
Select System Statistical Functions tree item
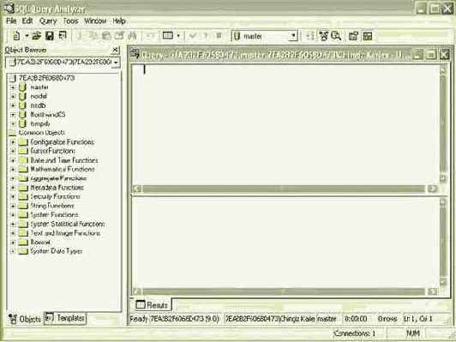point(68,224)
